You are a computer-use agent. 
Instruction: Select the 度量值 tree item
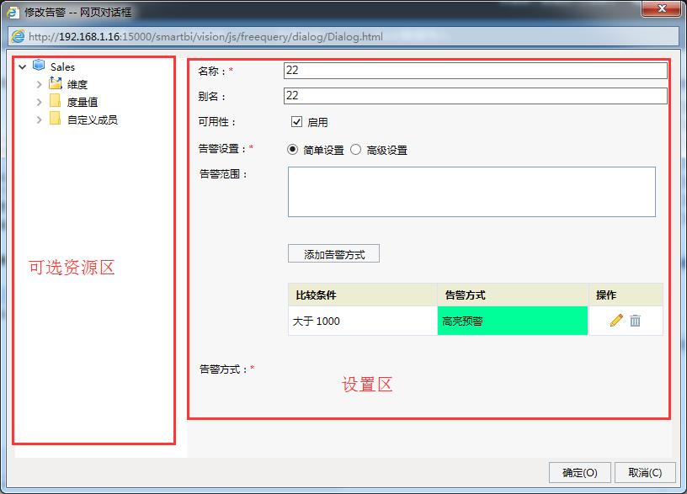coord(83,102)
